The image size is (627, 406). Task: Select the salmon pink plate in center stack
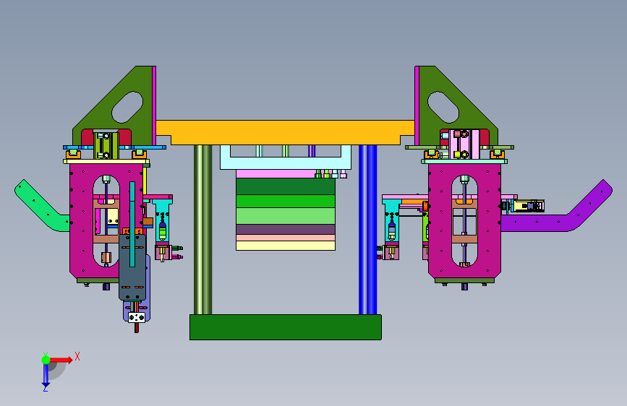point(286,238)
